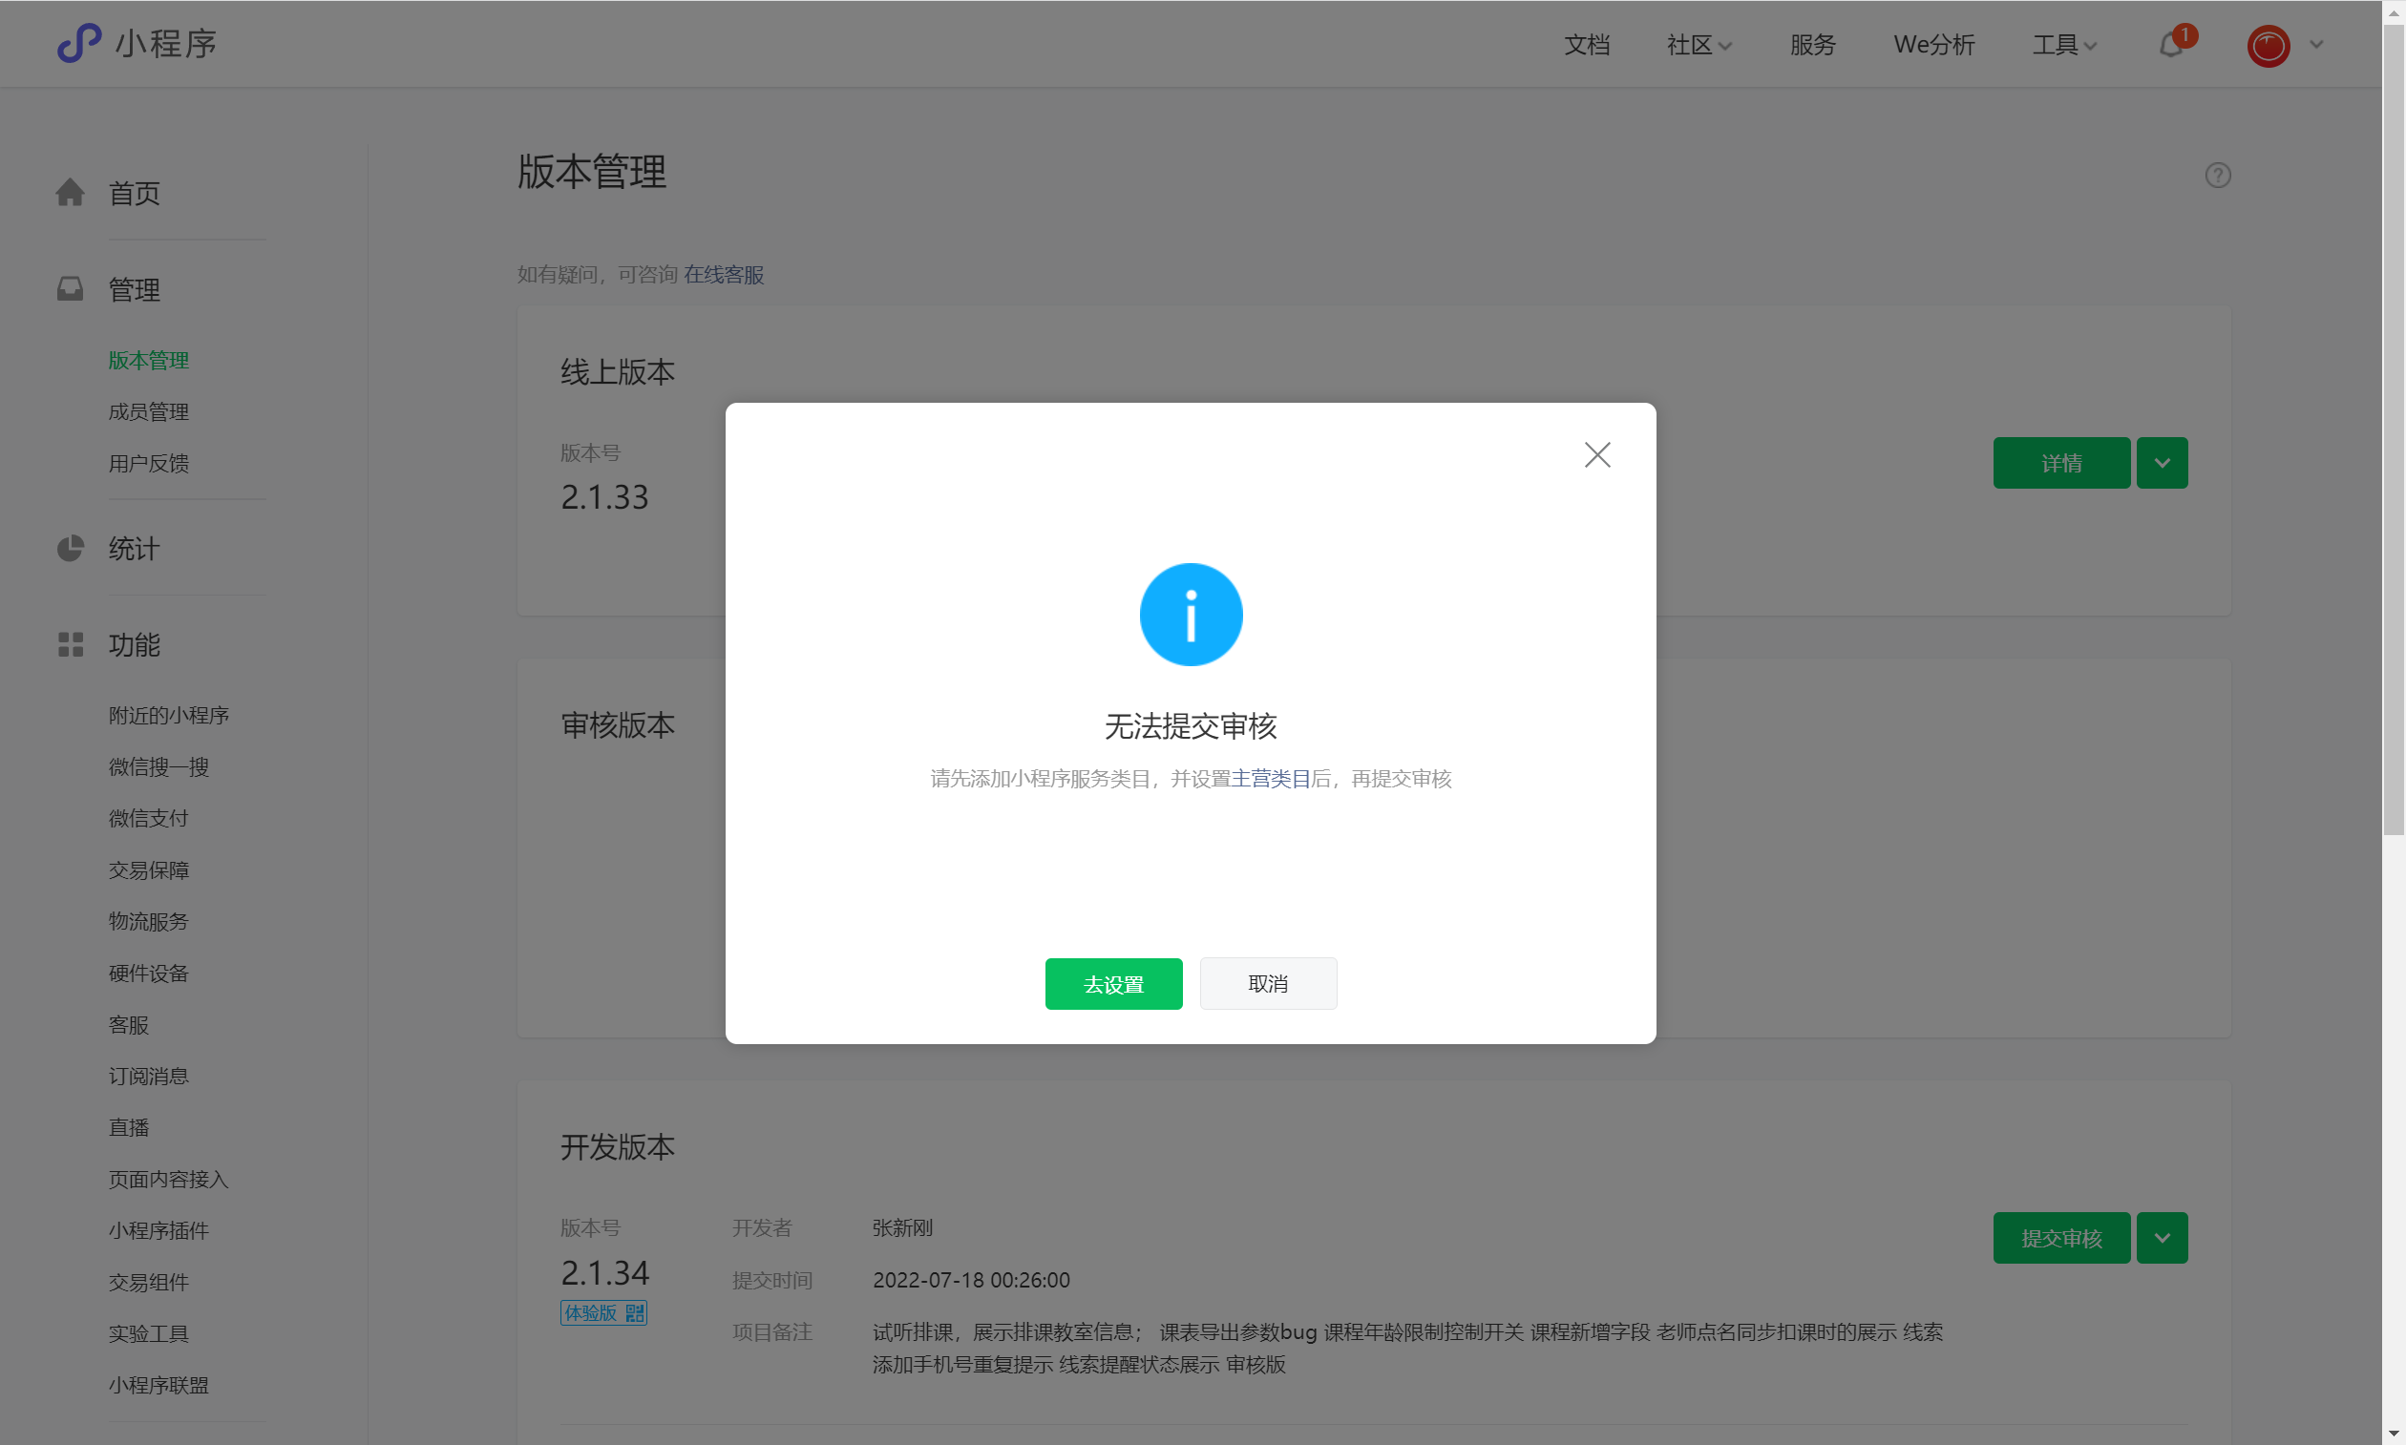Click the help question mark icon
The height and width of the screenshot is (1445, 2406).
pyautogui.click(x=2217, y=176)
